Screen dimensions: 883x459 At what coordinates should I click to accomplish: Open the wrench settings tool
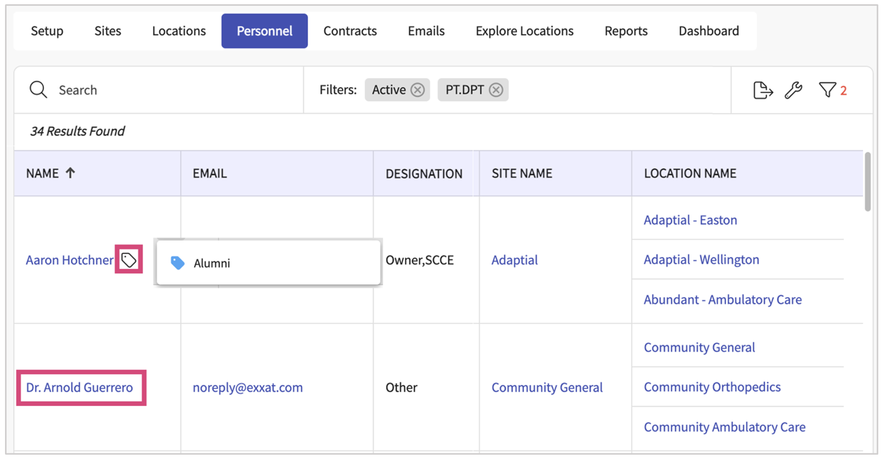794,90
